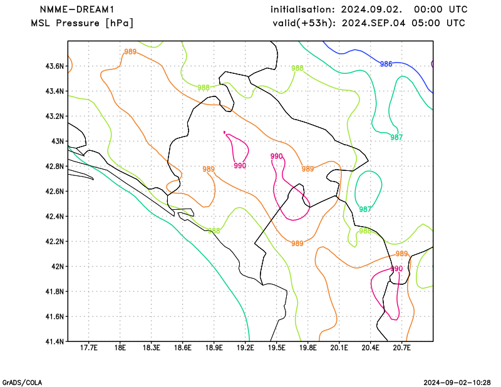Select the valid(+53h) 2024.SEP.04 05:00 UTC line
This screenshot has width=501, height=387.
[369, 23]
